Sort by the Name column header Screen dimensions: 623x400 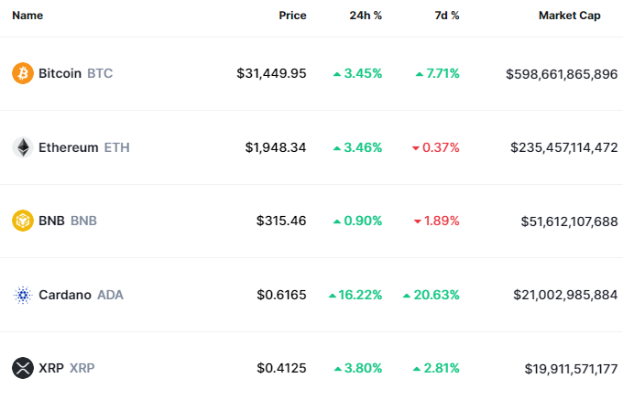[x=27, y=16]
